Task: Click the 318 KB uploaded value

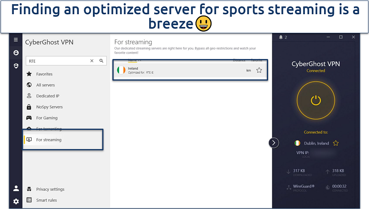Action: point(338,171)
